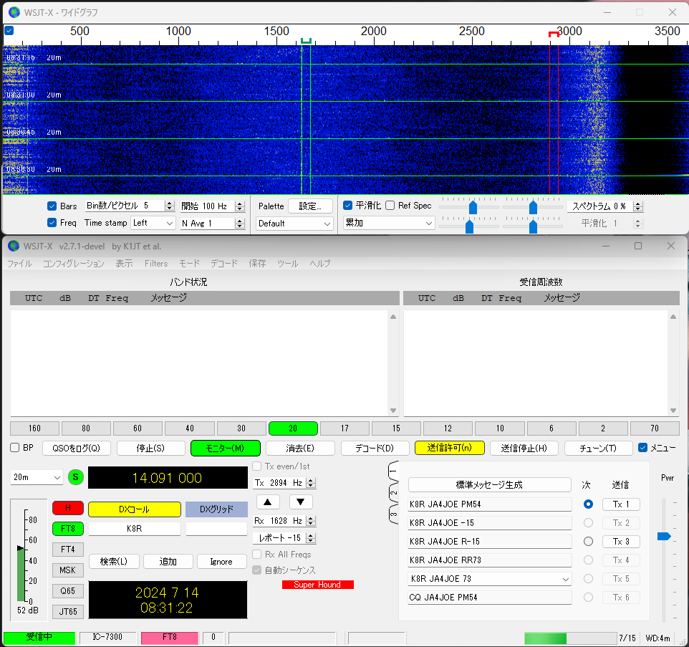Enable Rx All Freqs checkbox

(x=257, y=555)
